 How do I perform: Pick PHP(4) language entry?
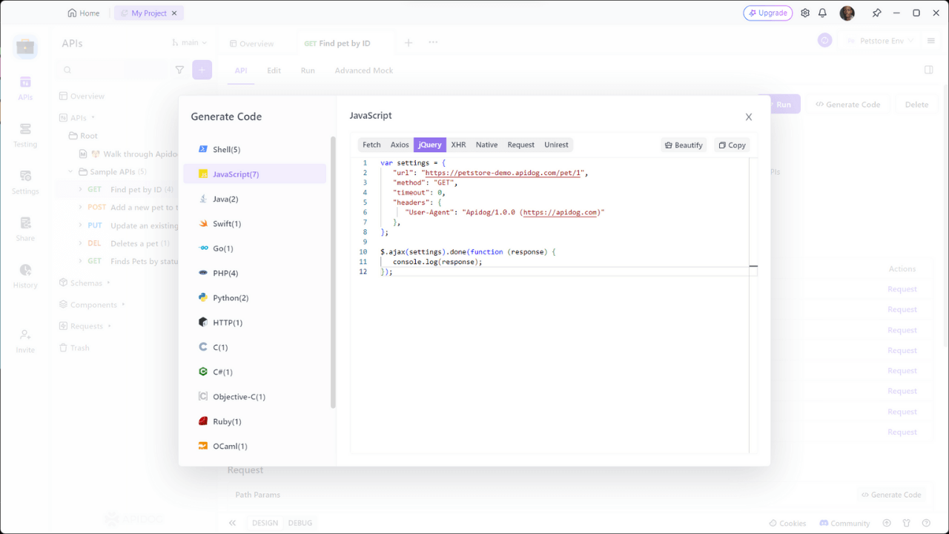(x=254, y=273)
